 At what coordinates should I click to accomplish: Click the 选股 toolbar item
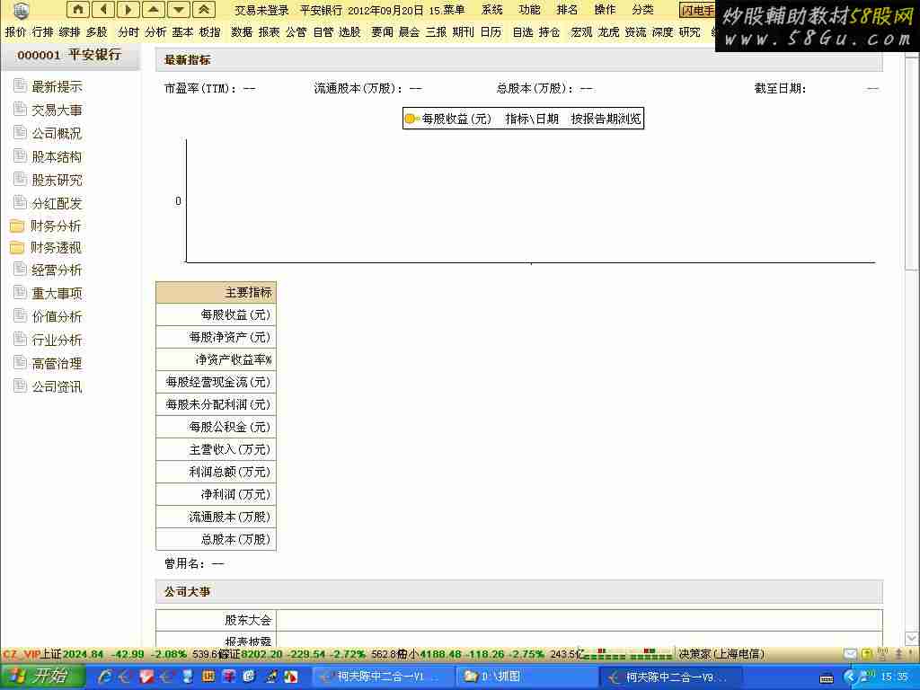coord(349,32)
